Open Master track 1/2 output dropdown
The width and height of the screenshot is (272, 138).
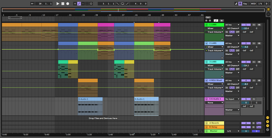point(232,131)
